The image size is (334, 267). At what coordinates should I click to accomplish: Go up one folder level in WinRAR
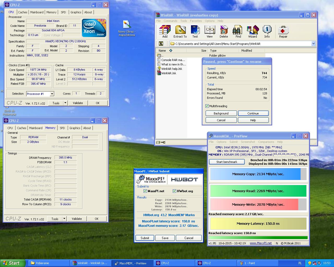(161, 44)
